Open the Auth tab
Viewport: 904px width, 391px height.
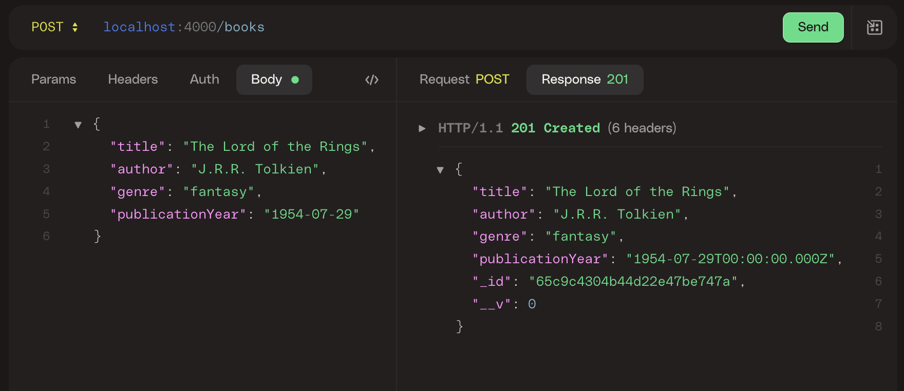204,80
